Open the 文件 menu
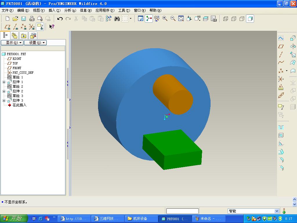 8,10
